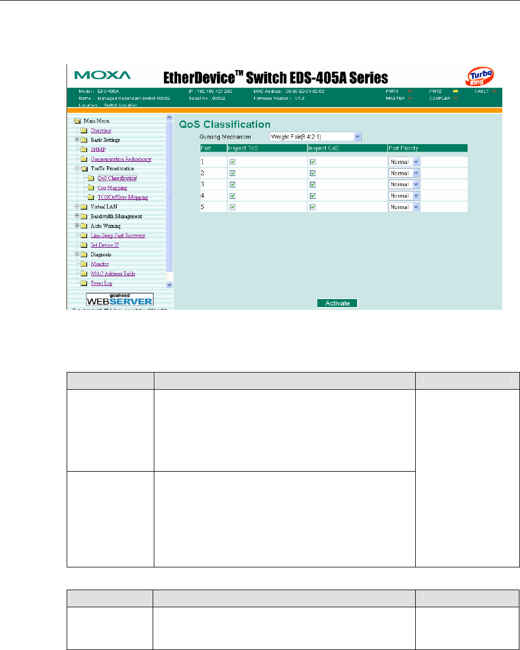Open the Cos Mapping link

coord(112,188)
